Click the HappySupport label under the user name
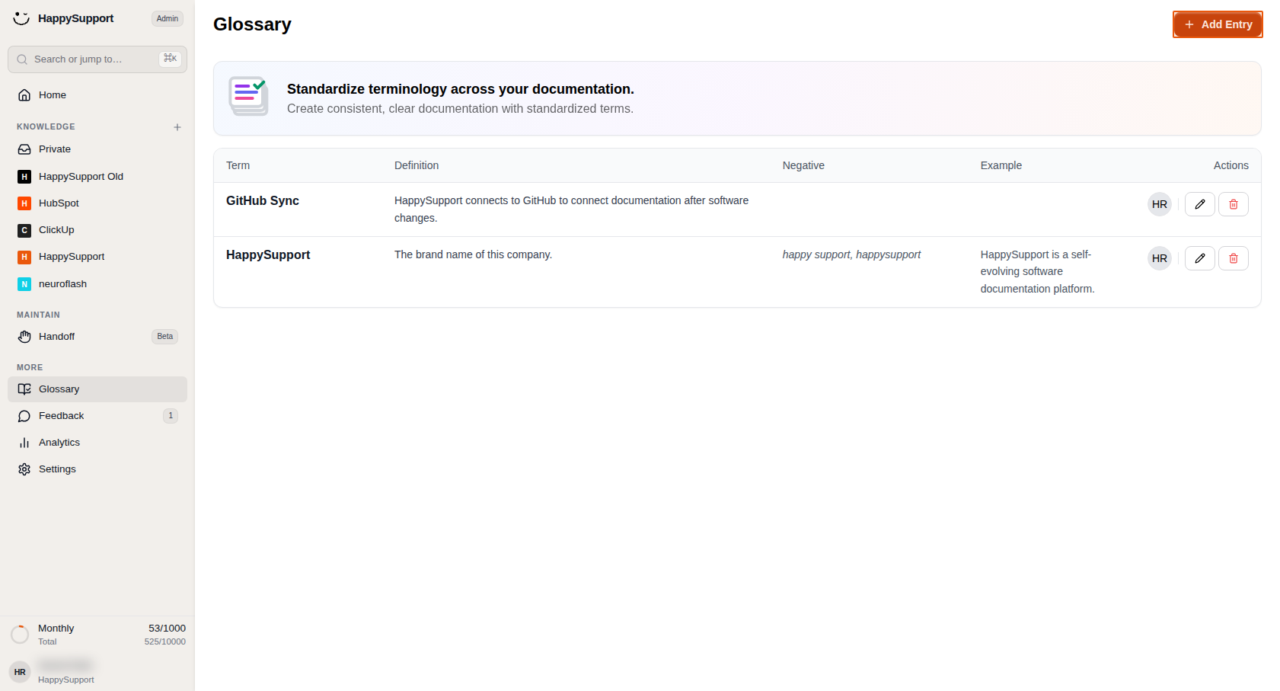This screenshot has height=691, width=1280. pos(66,680)
